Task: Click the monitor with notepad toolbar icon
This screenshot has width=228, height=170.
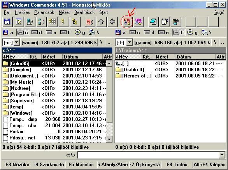Action: coord(30,22)
